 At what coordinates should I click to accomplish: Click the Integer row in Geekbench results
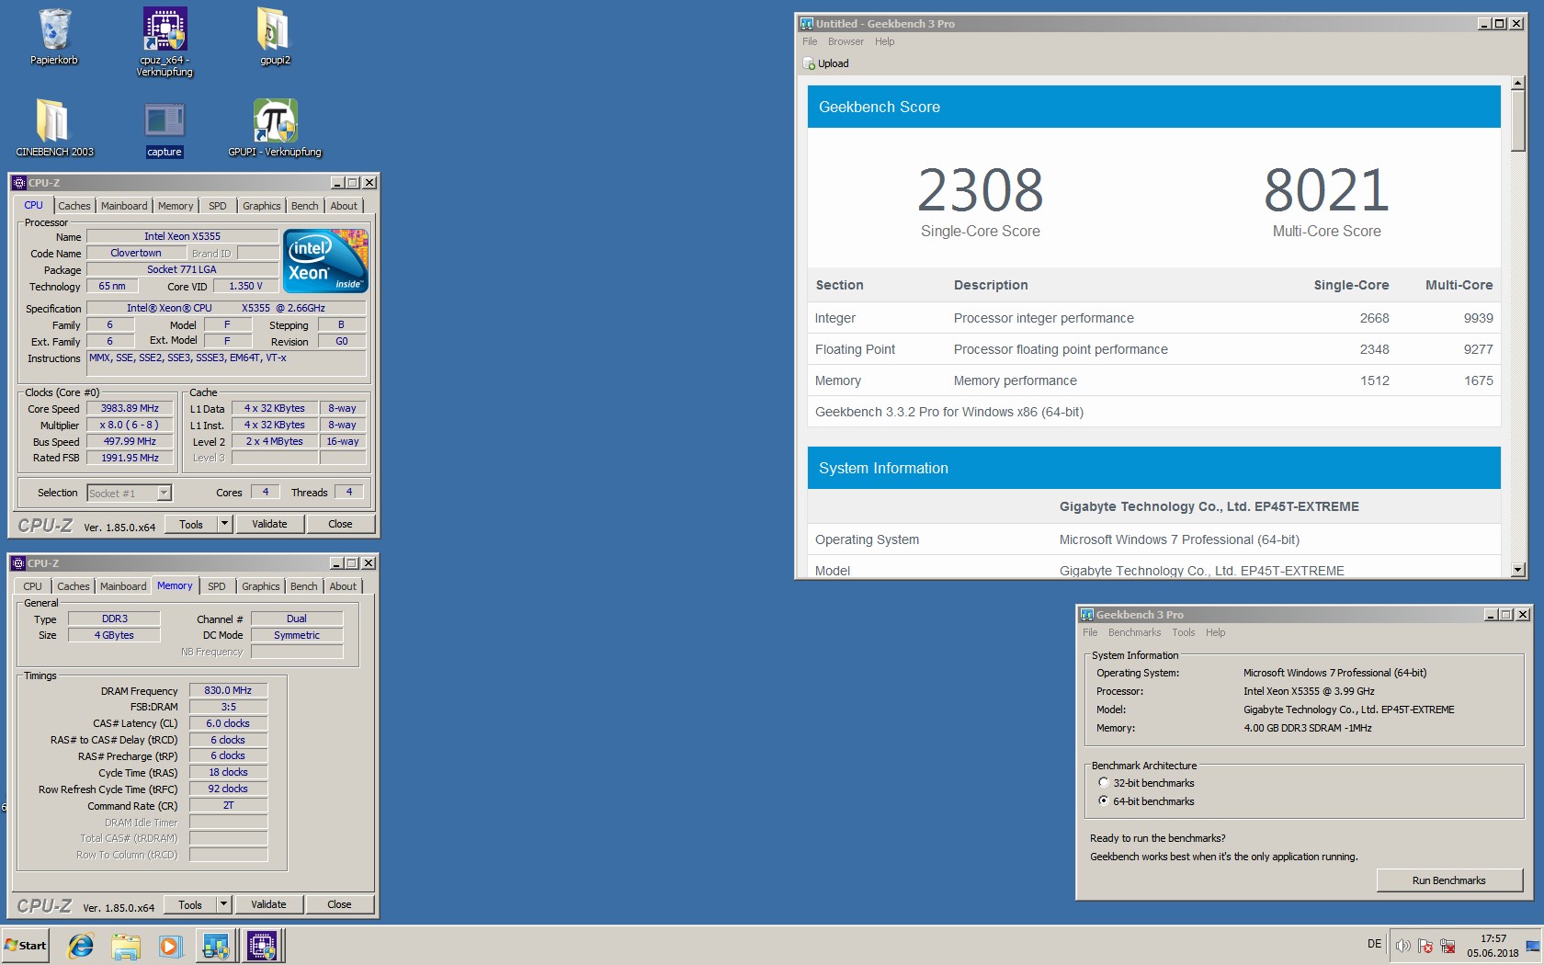click(1153, 318)
